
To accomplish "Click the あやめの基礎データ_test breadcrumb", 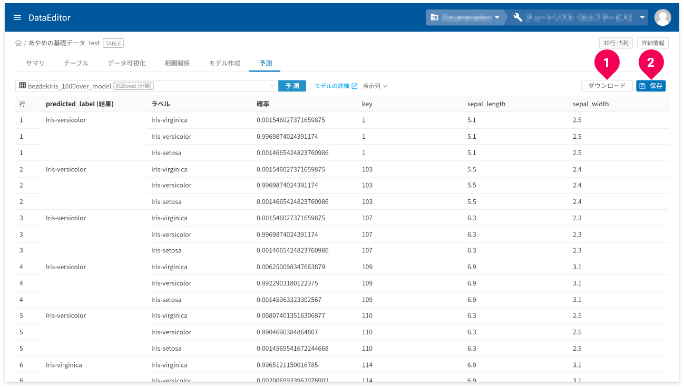I will point(64,43).
